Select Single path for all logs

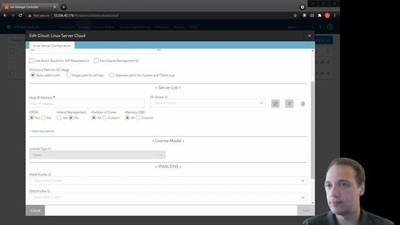(x=68, y=75)
